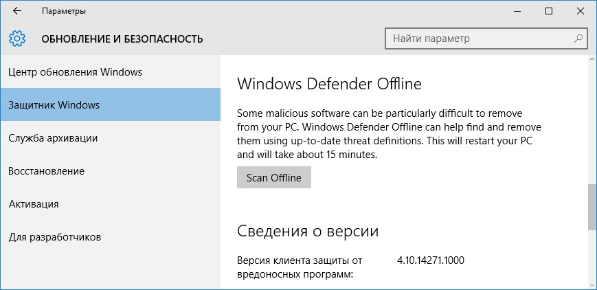Click the scrollbar up arrow

click(x=592, y=59)
